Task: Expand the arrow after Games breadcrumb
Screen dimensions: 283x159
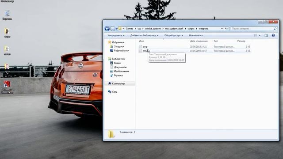Action: (135, 29)
